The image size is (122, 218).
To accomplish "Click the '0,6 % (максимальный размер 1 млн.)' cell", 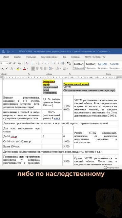I will click(52, 115).
